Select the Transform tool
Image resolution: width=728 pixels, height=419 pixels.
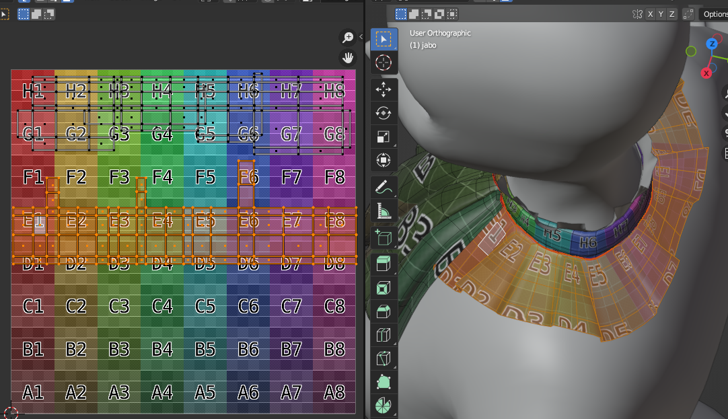tap(384, 161)
